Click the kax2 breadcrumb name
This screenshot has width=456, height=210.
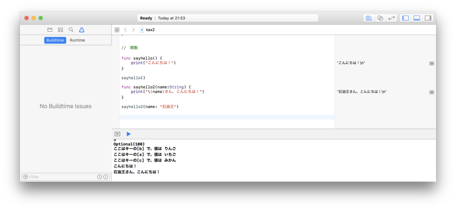click(151, 30)
